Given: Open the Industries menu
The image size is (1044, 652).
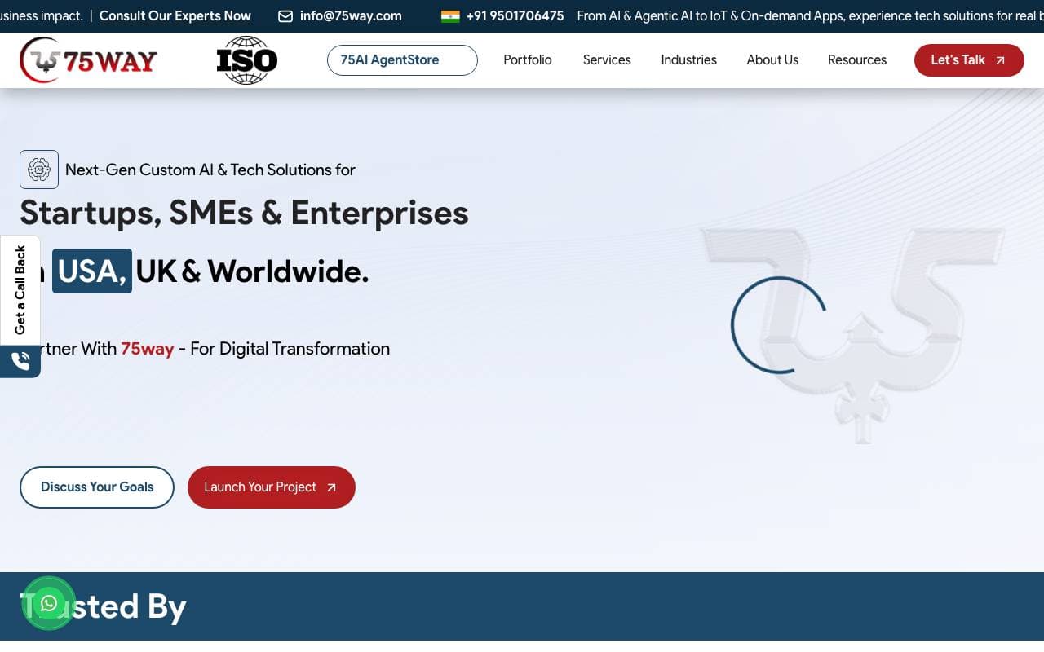Looking at the screenshot, I should tap(689, 60).
